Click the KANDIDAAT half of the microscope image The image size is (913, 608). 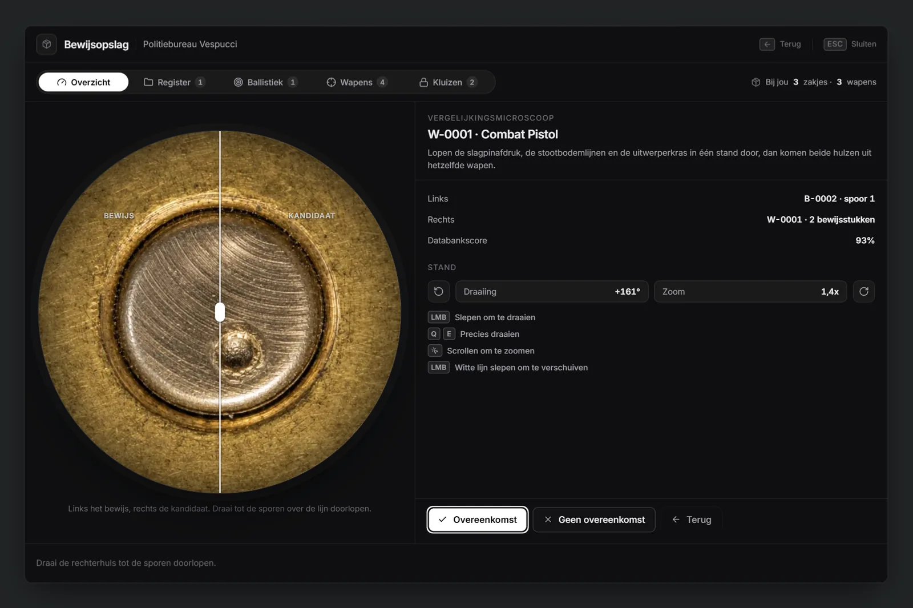tap(311, 312)
